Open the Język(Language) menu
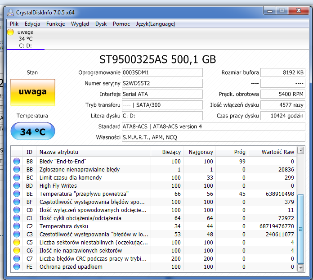The image size is (313, 280). pyautogui.click(x=156, y=24)
